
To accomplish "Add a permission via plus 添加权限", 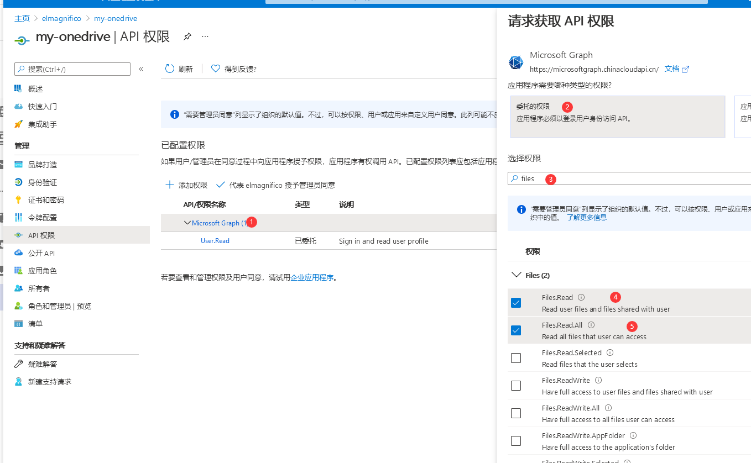I will point(186,185).
